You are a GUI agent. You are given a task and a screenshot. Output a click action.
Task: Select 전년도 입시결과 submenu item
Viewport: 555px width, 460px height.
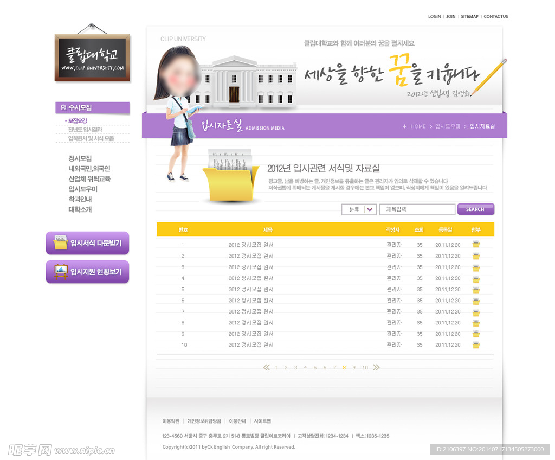pos(85,130)
